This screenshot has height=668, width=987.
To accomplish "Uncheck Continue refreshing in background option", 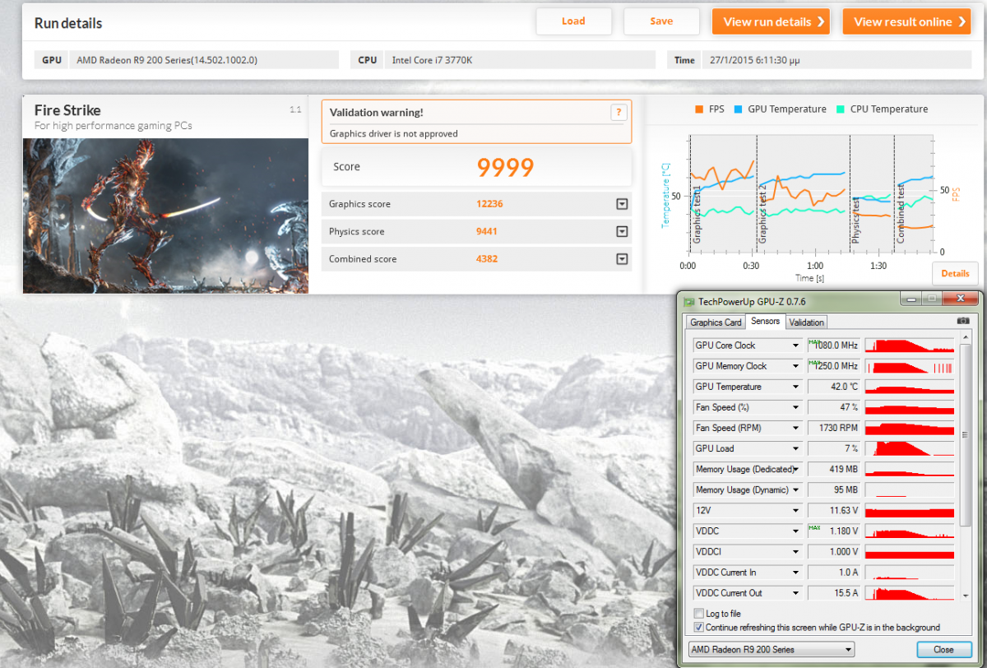I will pos(699,627).
